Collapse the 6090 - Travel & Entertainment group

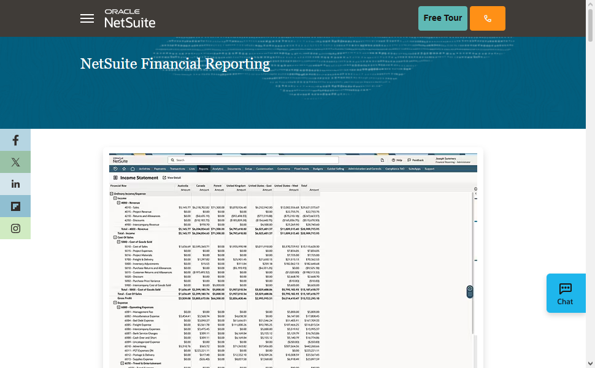[122, 363]
